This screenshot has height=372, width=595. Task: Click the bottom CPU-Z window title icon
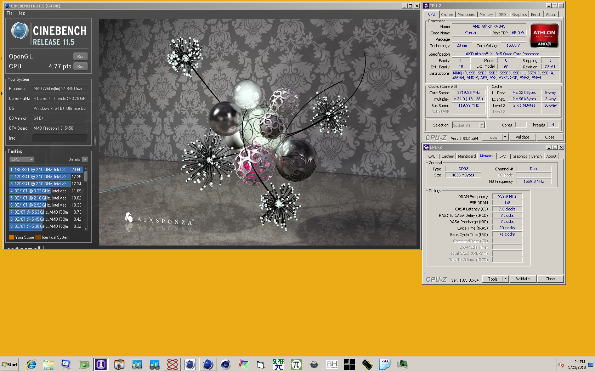(x=426, y=147)
